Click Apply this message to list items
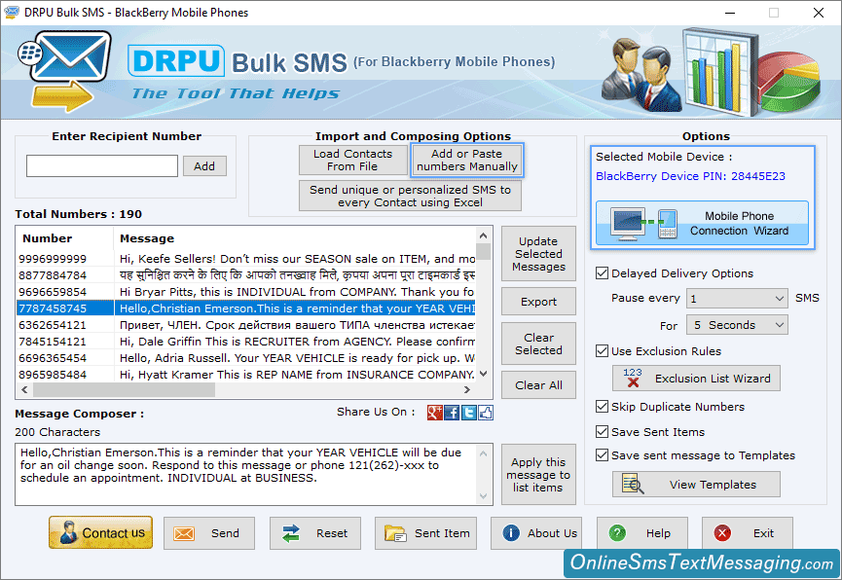This screenshot has height=580, width=842. 538,474
